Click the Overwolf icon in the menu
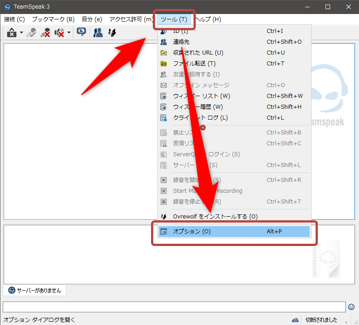This screenshot has width=359, height=325. coord(164,216)
